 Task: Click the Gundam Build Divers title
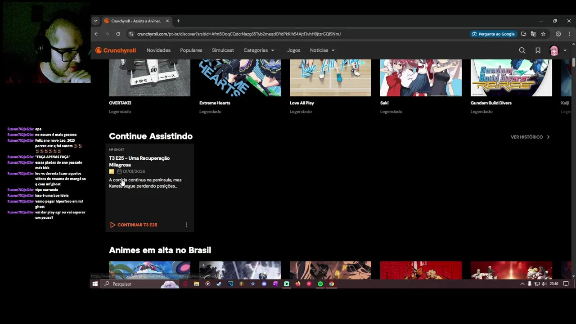[x=491, y=103]
